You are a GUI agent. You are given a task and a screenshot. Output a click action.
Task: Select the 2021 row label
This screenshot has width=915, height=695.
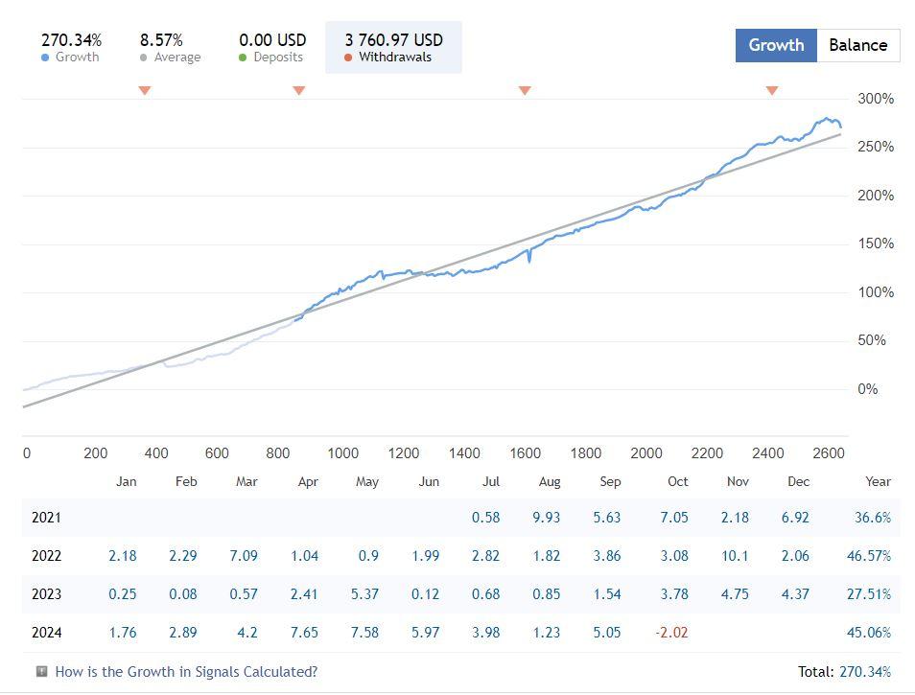pyautogui.click(x=46, y=518)
